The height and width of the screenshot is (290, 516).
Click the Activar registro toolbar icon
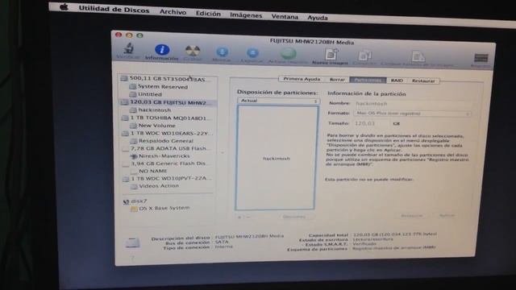point(289,53)
